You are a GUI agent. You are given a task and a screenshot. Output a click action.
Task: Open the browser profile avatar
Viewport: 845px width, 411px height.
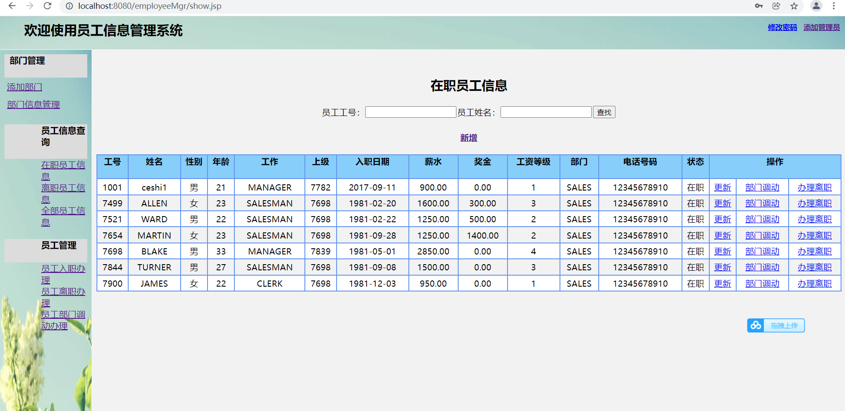point(816,6)
